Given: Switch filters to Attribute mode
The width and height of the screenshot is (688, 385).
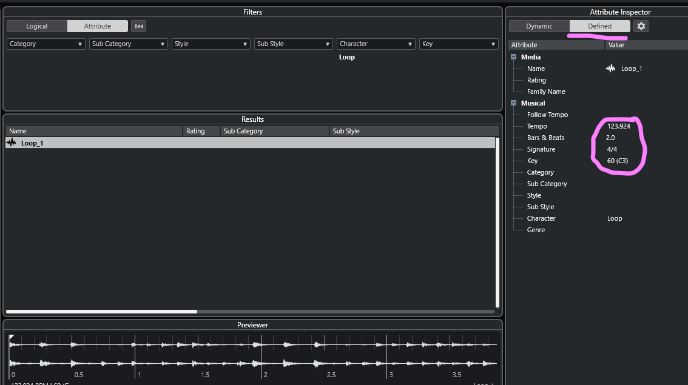Looking at the screenshot, I should click(98, 26).
